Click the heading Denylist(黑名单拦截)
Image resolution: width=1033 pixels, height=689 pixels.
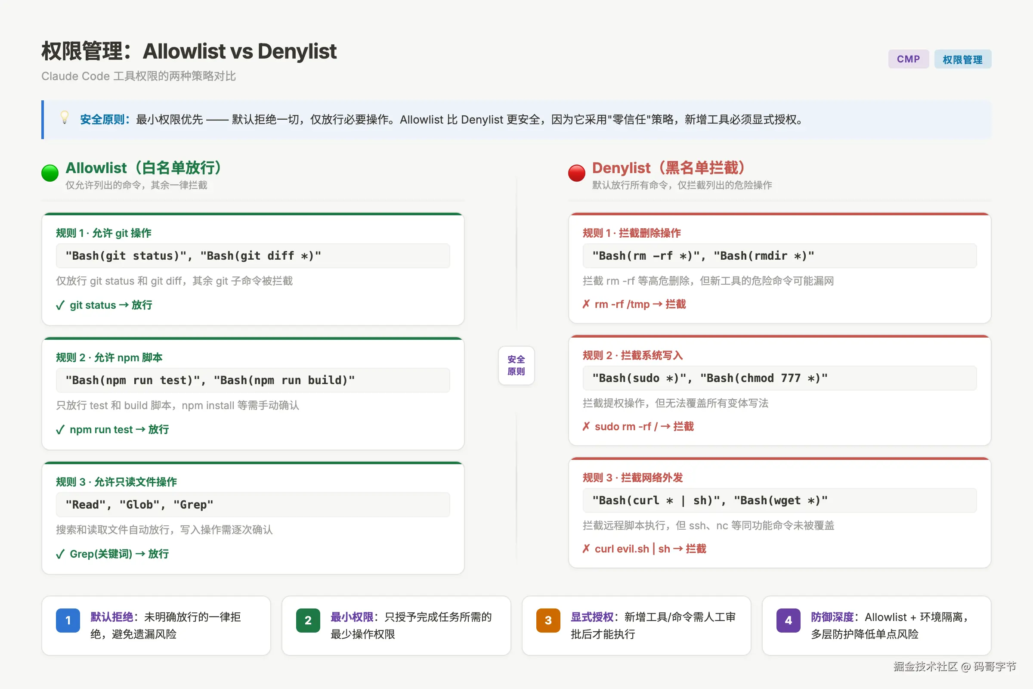coord(668,168)
